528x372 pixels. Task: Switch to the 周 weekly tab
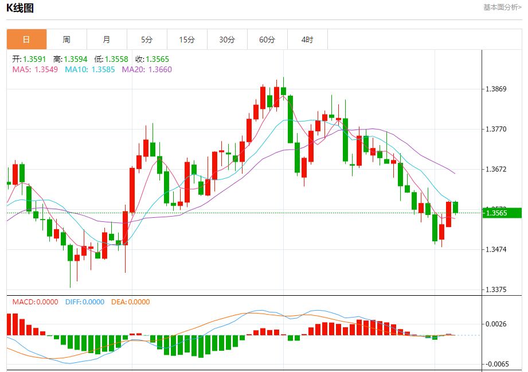click(67, 40)
